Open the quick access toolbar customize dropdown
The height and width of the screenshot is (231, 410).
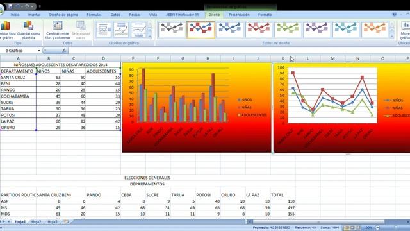tap(40, 6)
